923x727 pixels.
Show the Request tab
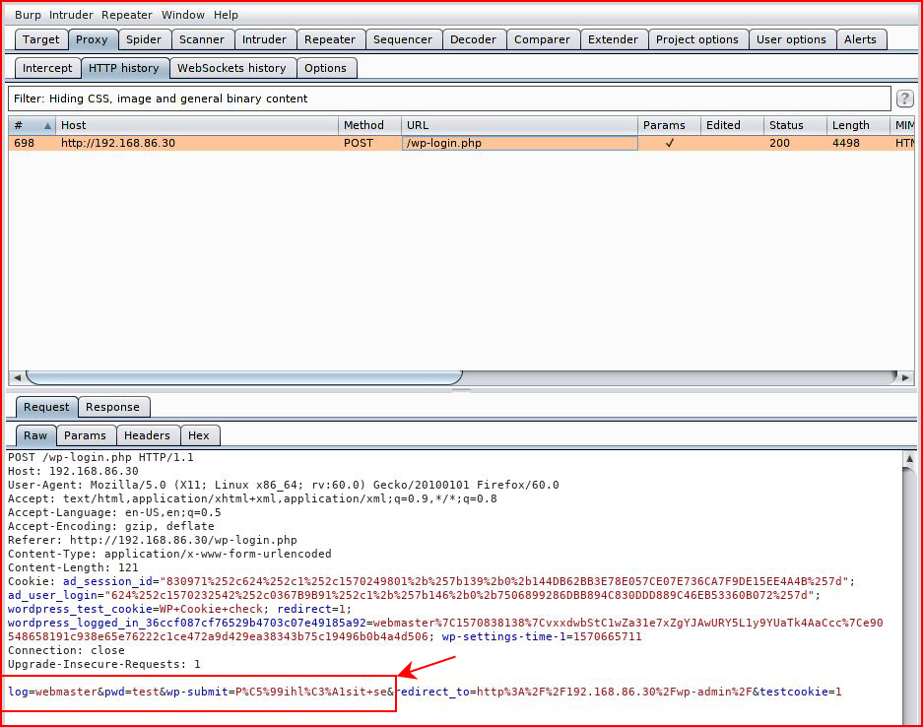[x=46, y=407]
